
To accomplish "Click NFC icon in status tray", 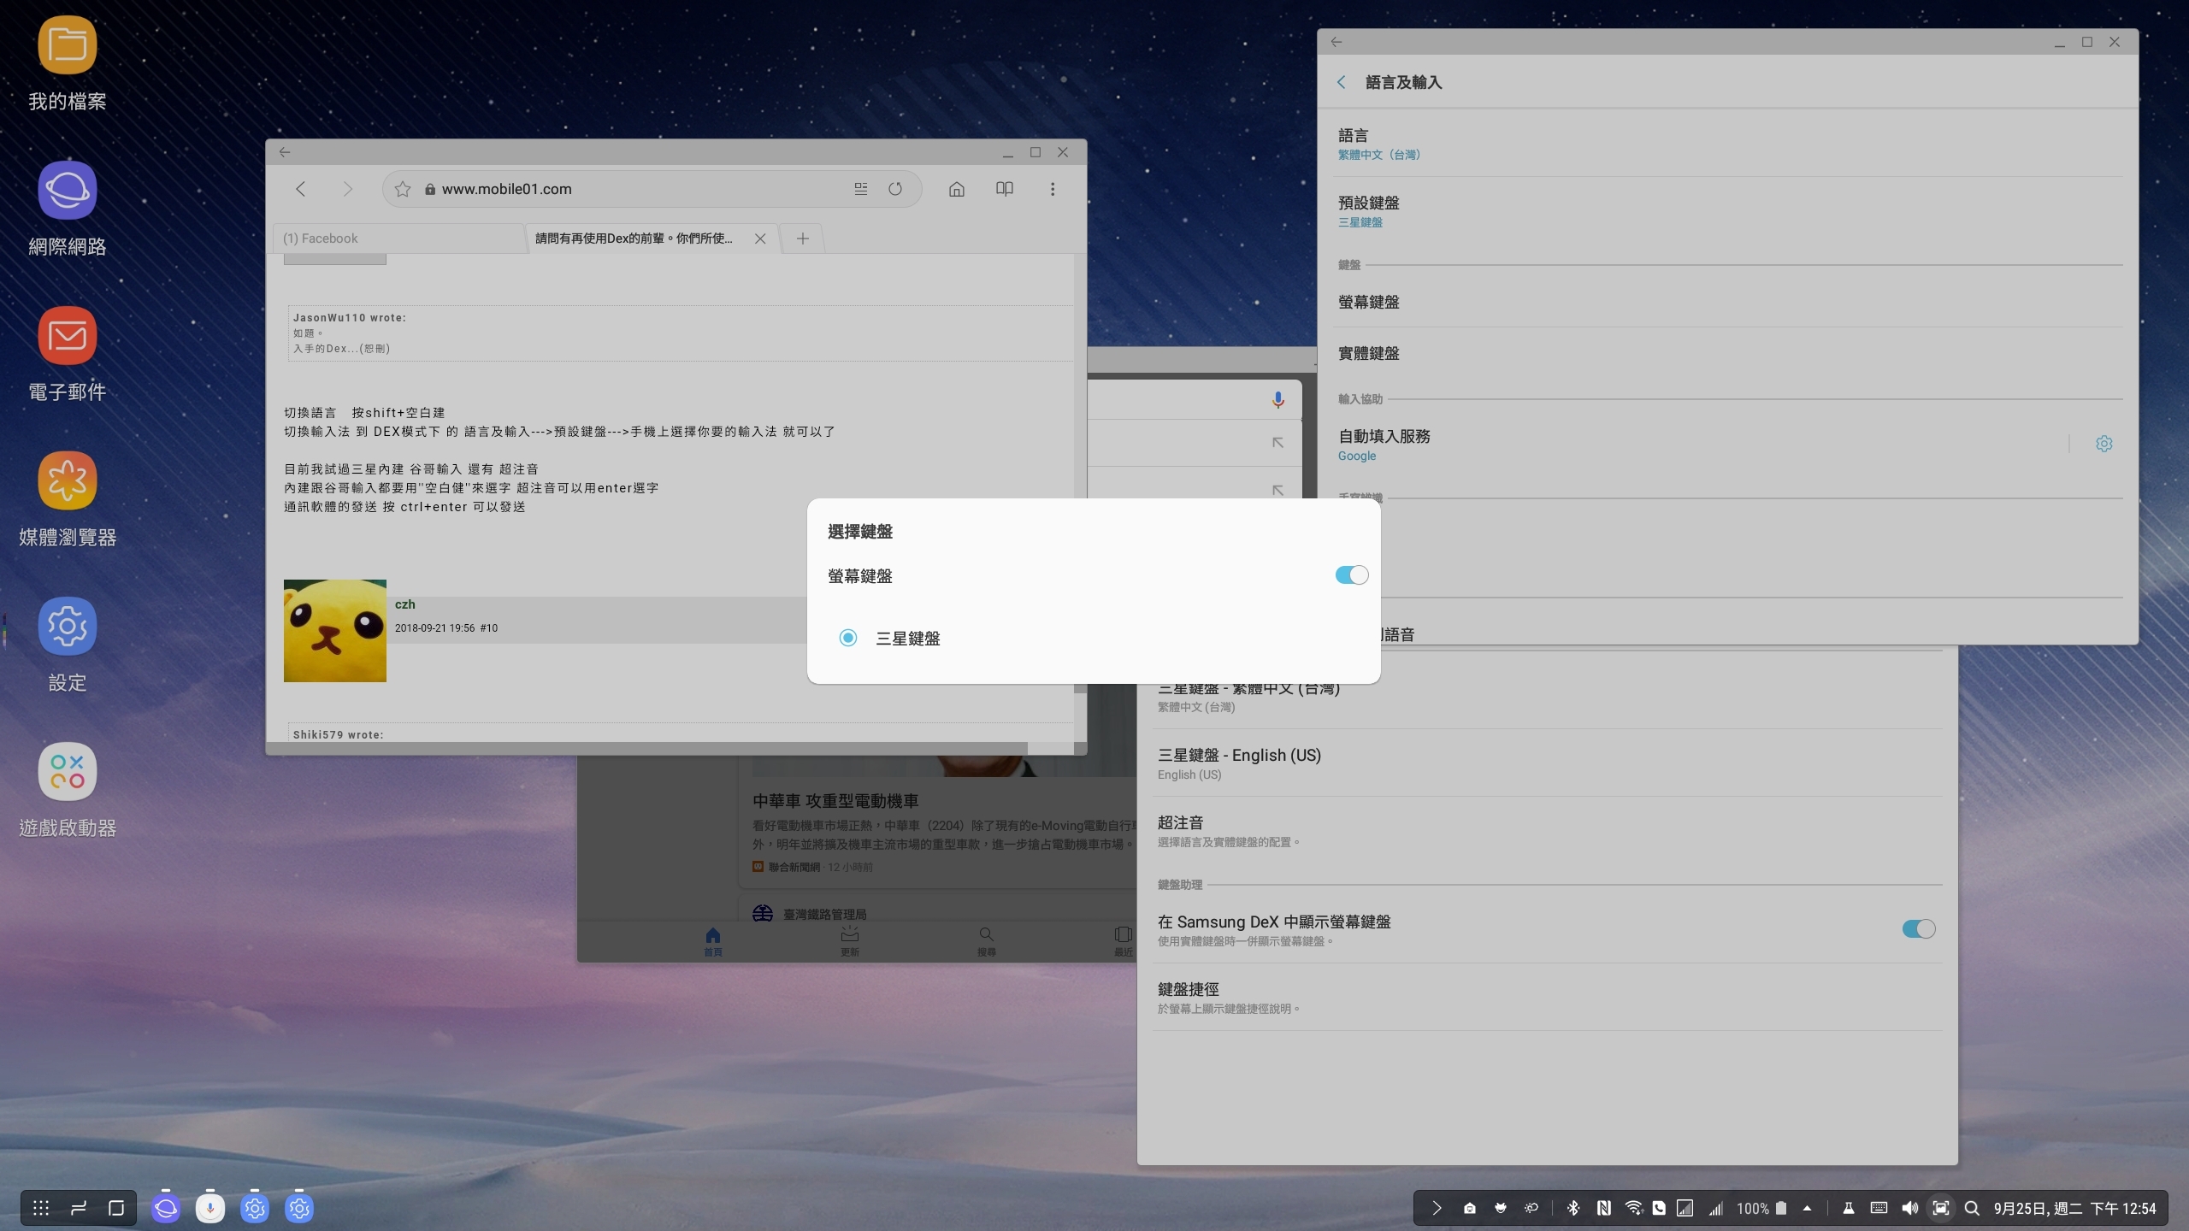I will click(x=1603, y=1208).
